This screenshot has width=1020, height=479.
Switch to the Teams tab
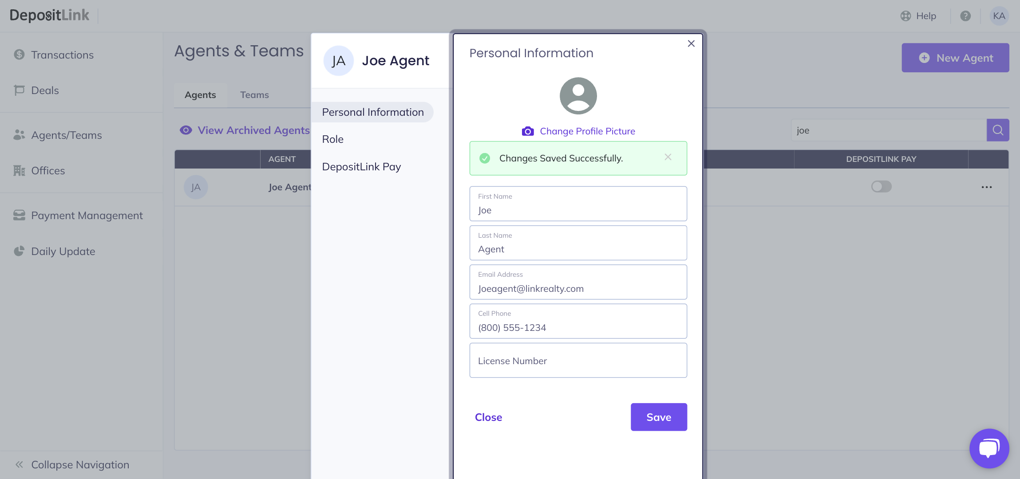254,95
